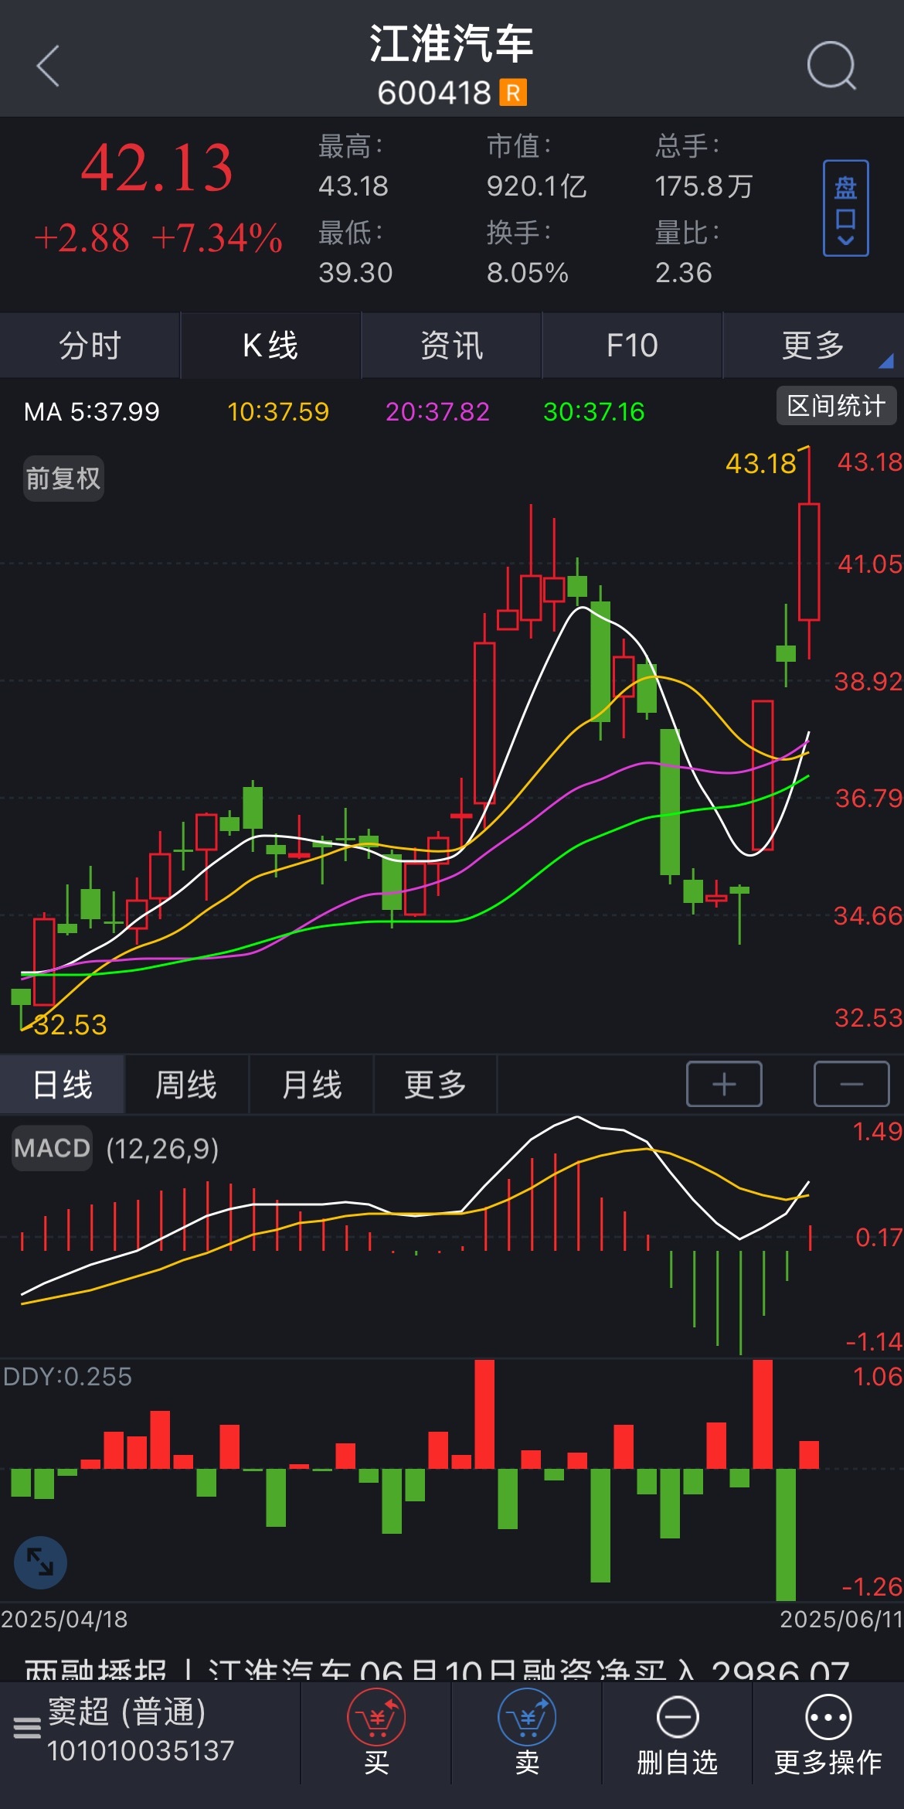The height and width of the screenshot is (1809, 904).
Task: Select the K线 tab
Action: coord(270,345)
